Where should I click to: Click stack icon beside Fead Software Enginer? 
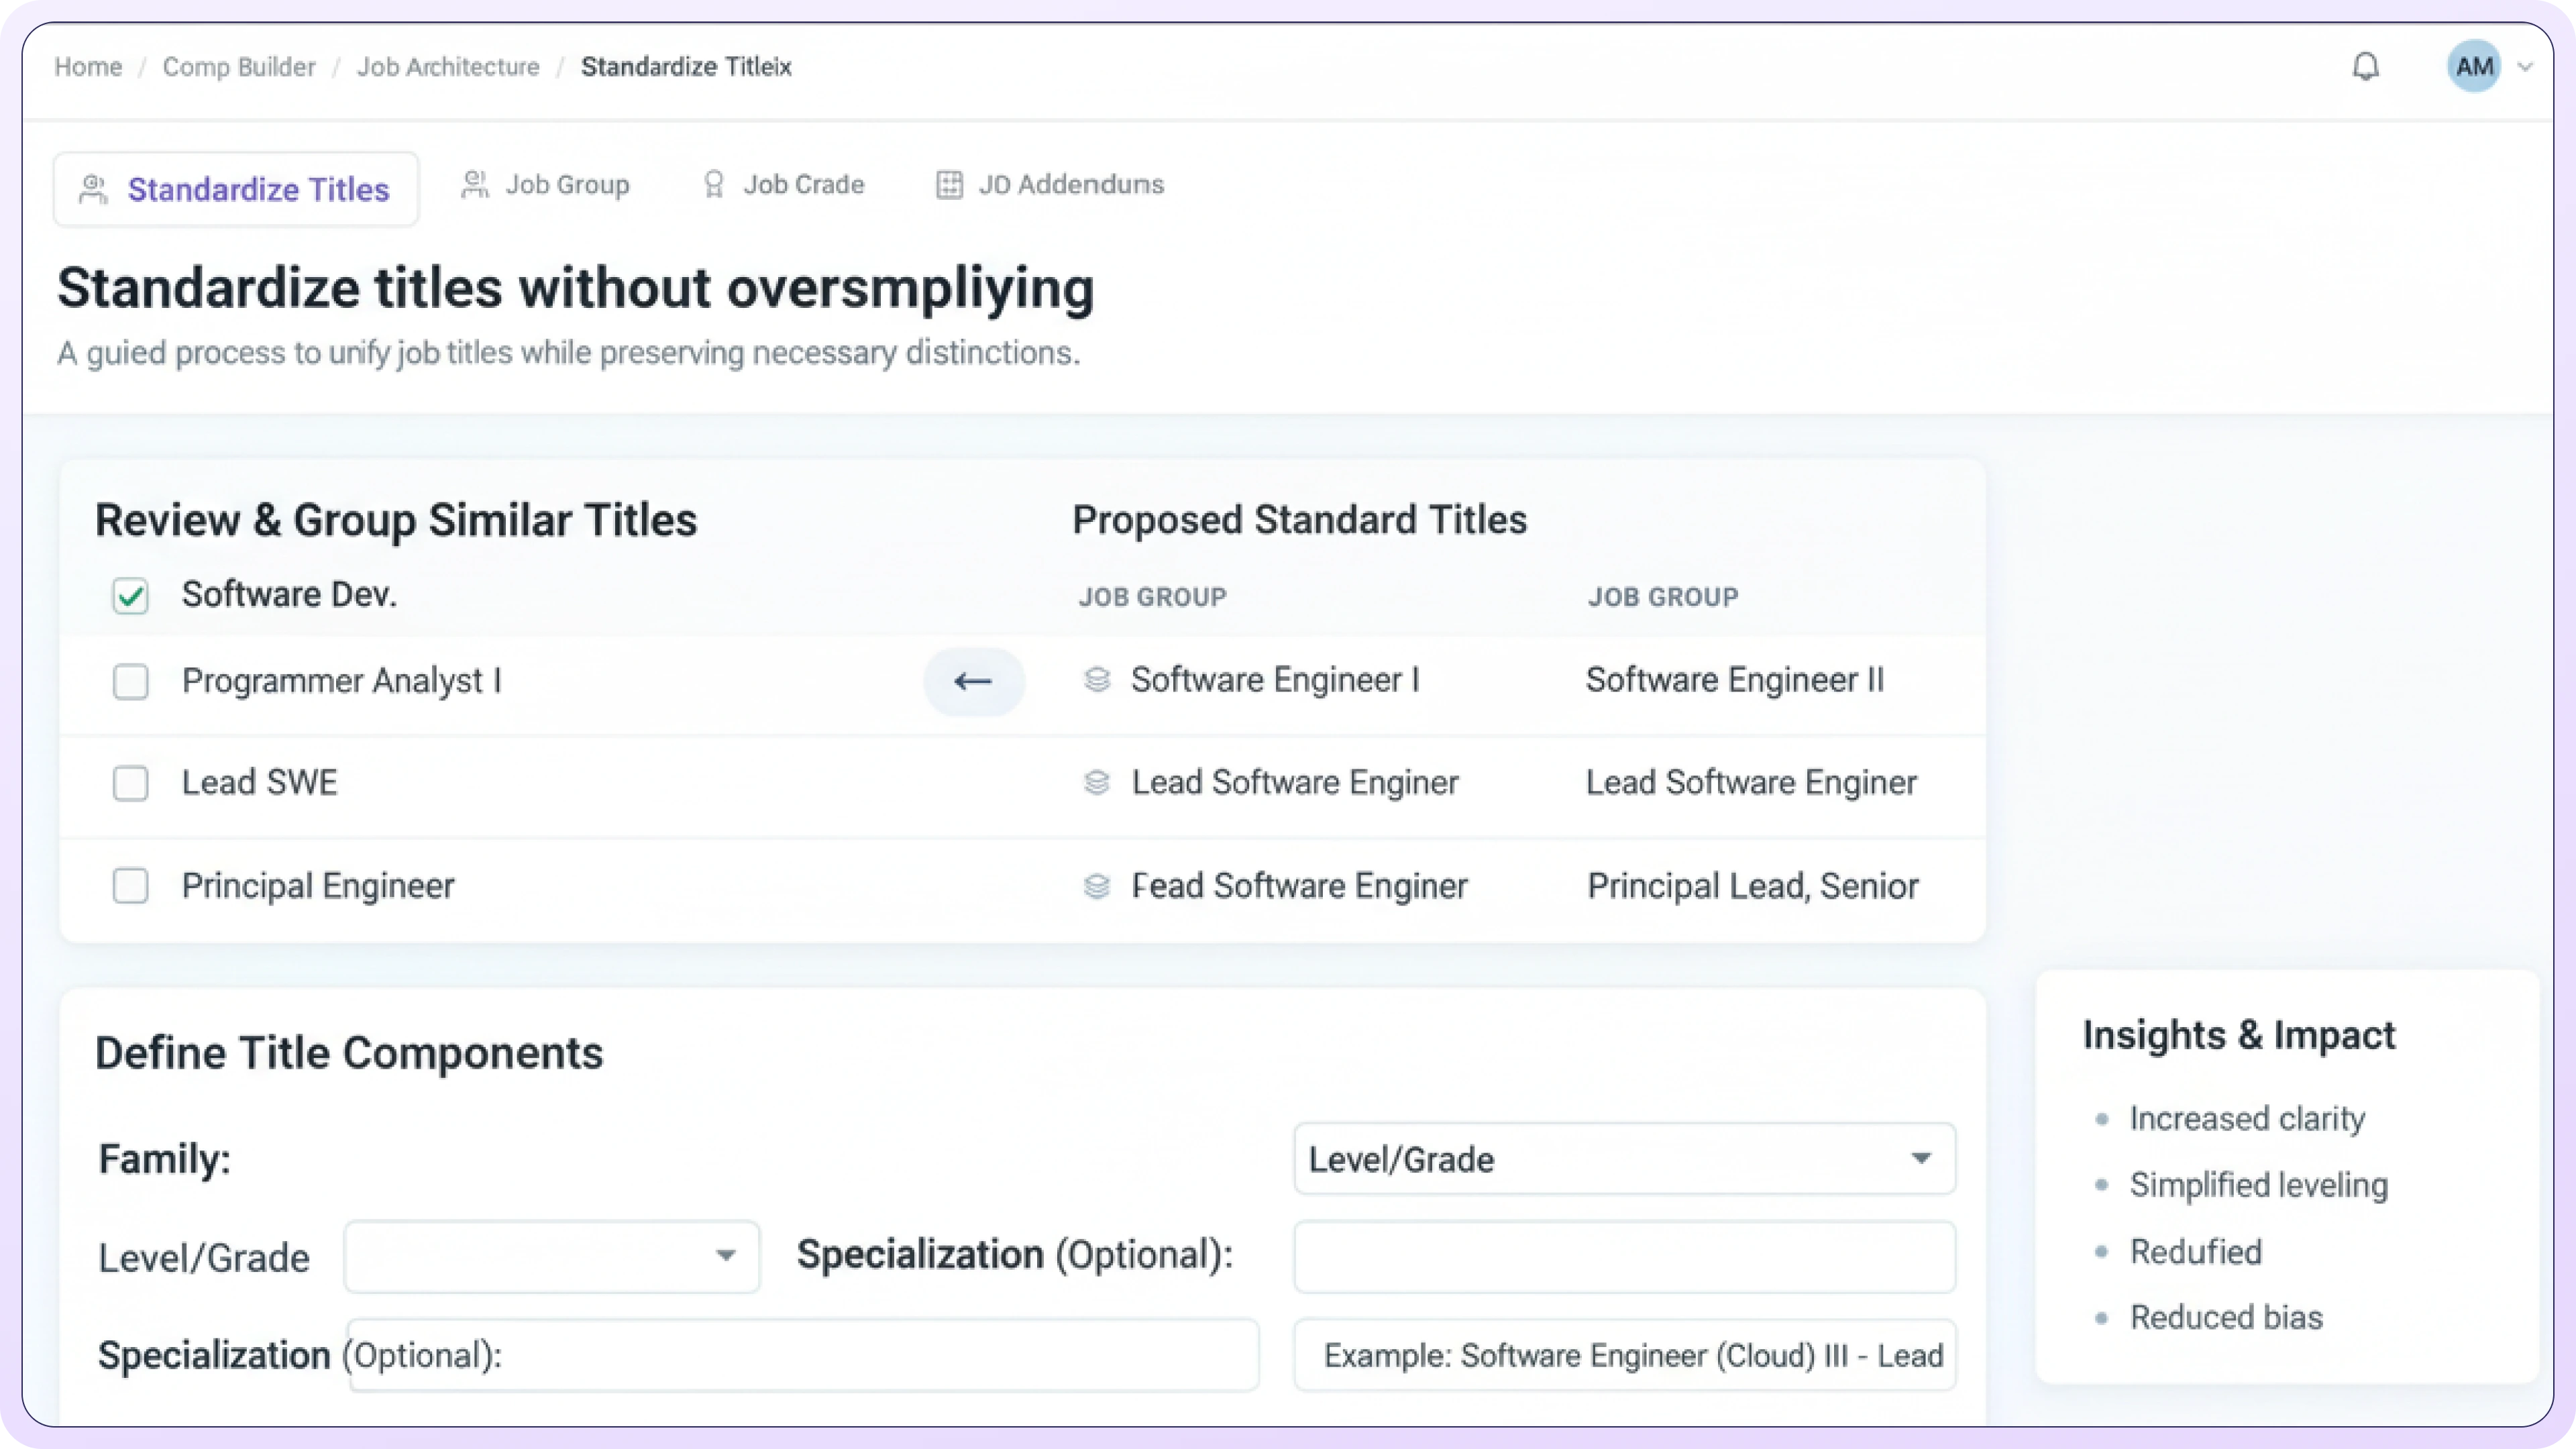coord(1097,886)
